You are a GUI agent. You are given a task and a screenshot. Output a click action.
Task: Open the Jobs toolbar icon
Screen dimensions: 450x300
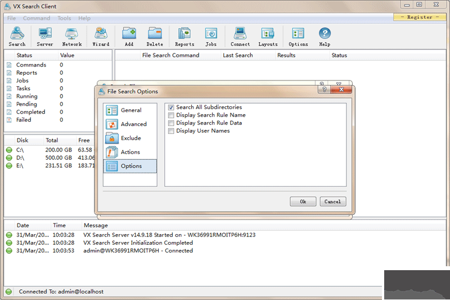click(x=211, y=36)
